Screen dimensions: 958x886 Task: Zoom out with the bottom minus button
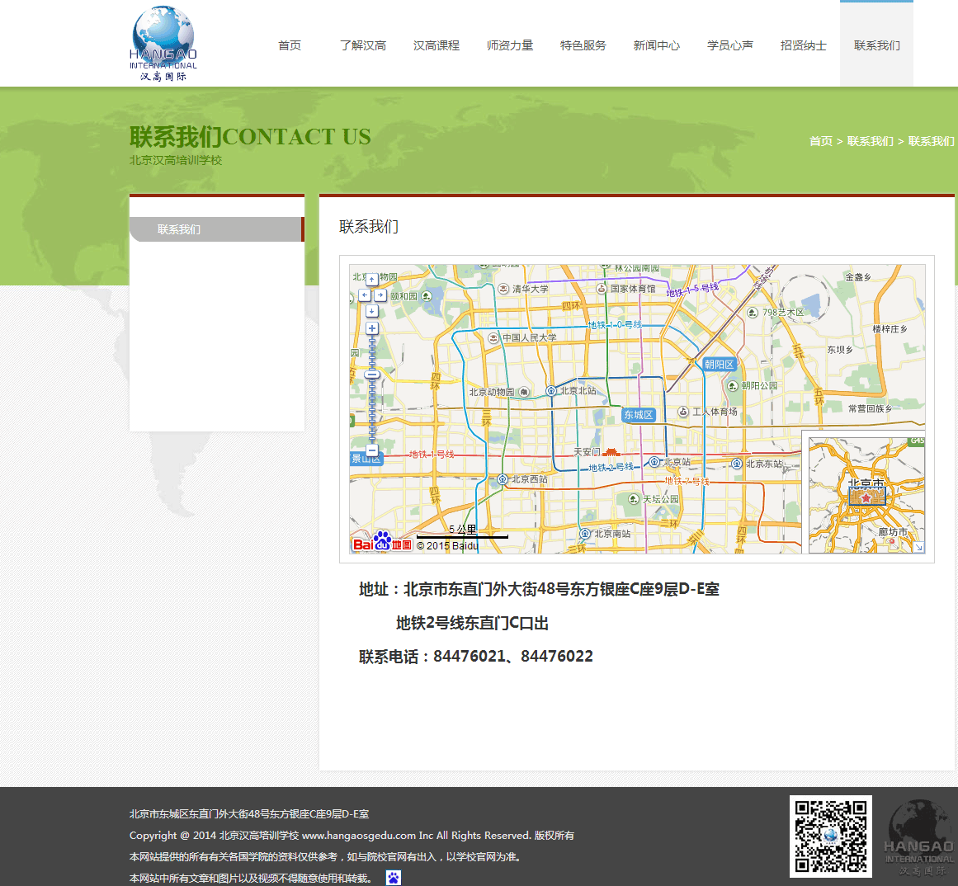coord(371,450)
